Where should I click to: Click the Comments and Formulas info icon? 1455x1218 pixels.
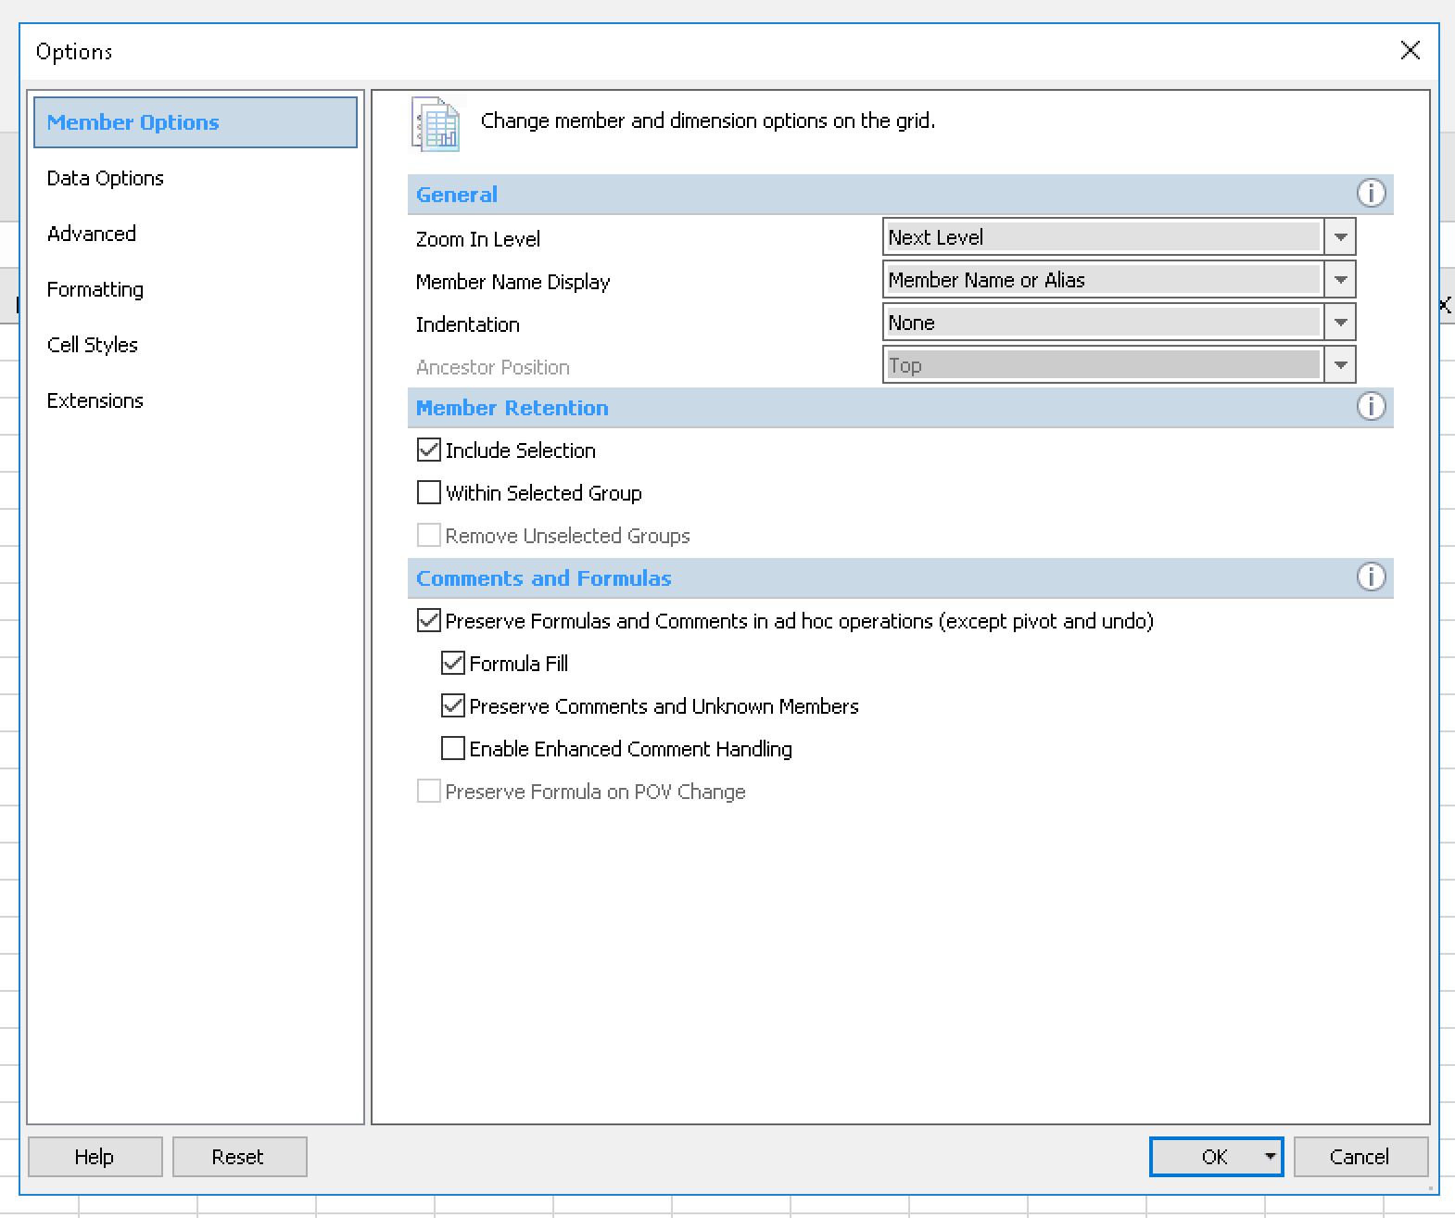pos(1371,577)
